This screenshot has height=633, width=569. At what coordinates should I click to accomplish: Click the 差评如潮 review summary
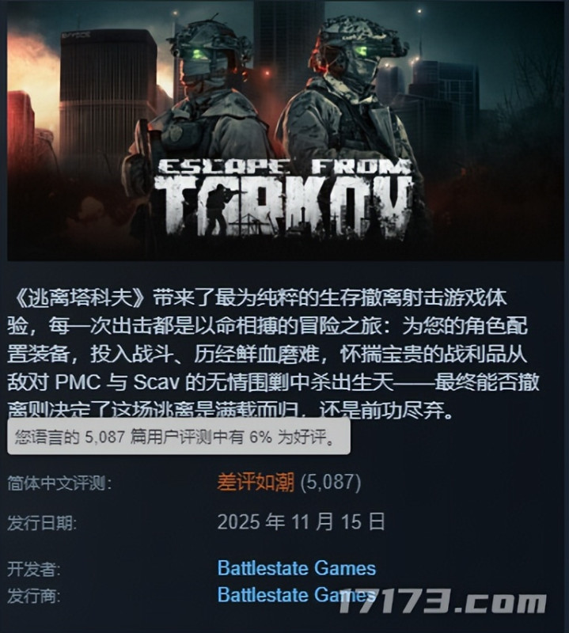[x=256, y=482]
